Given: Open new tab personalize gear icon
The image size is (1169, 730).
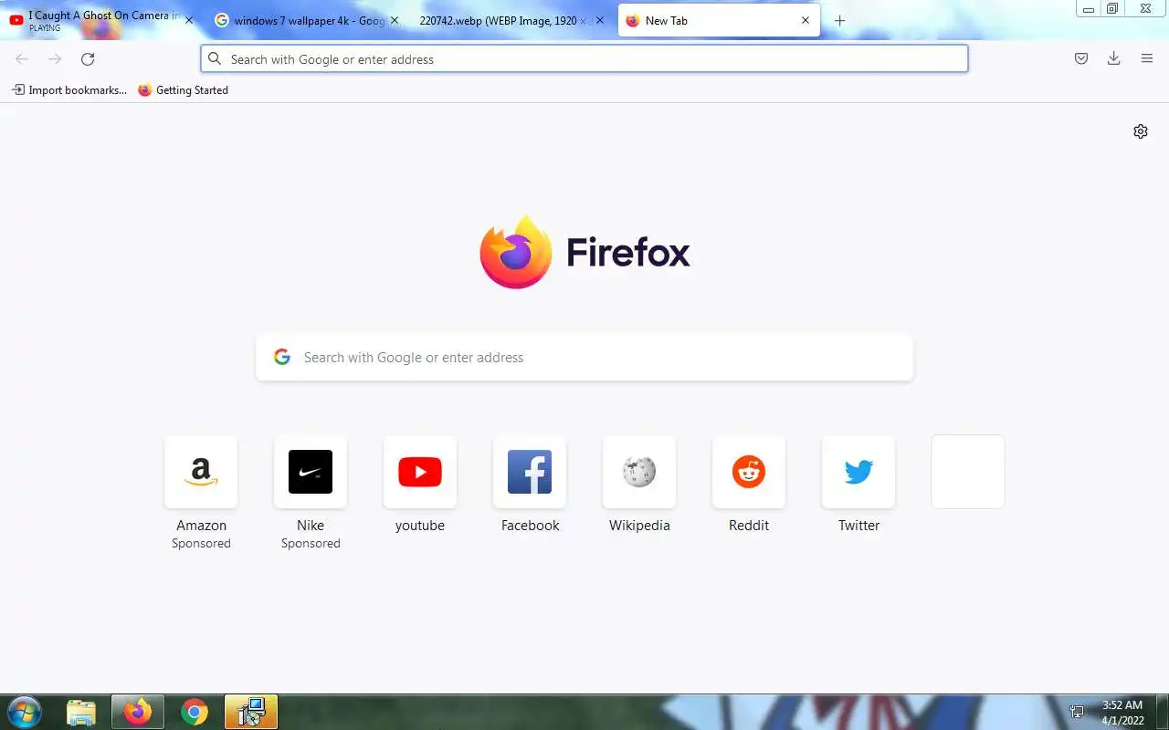Looking at the screenshot, I should [x=1140, y=131].
